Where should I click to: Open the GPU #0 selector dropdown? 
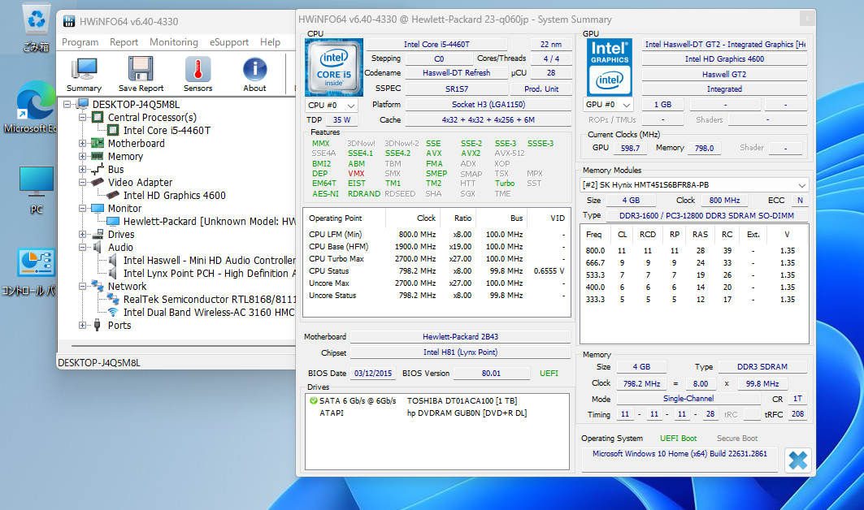[x=609, y=105]
